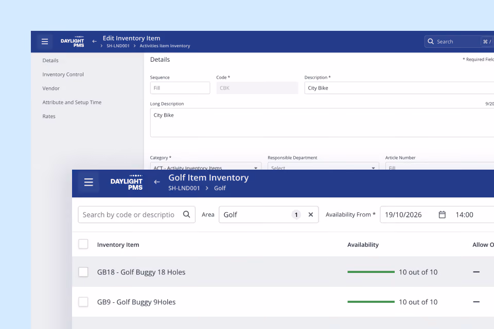Check the GB18 - Golf Buggy 18 Holes row
Viewport: 494px width, 329px height.
pos(83,272)
